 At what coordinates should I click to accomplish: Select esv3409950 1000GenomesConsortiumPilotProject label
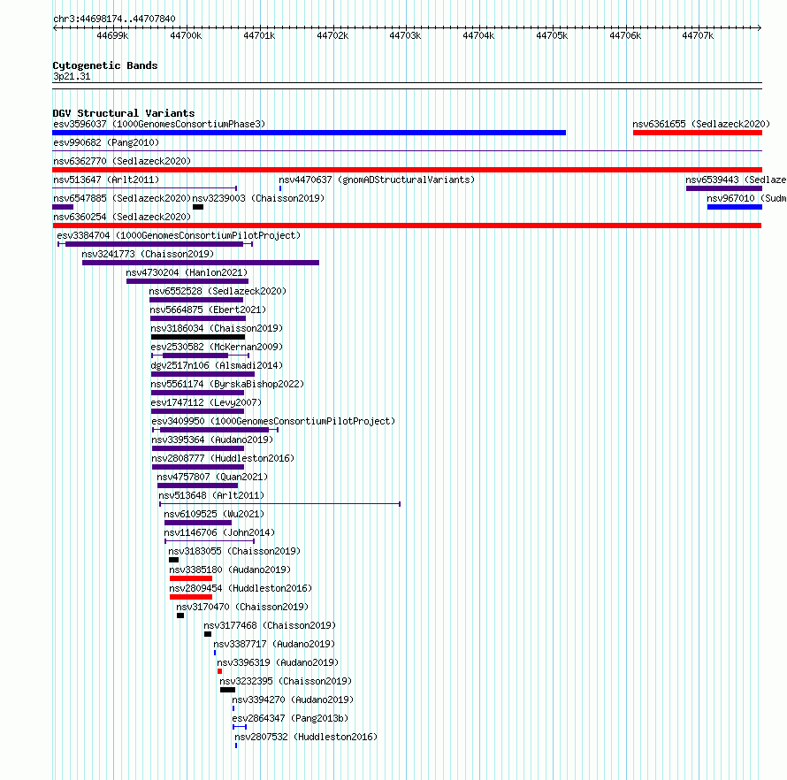click(x=273, y=421)
